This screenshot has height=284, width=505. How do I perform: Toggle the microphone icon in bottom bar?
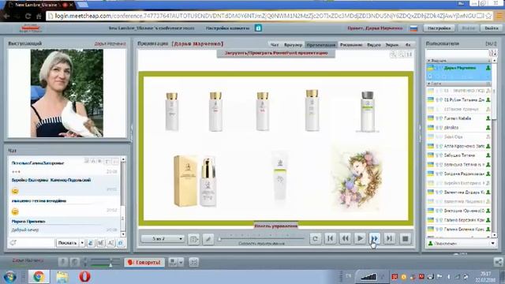[63, 262]
